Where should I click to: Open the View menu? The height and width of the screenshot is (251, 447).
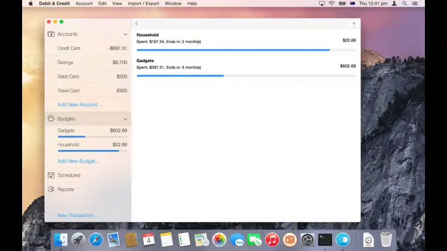117,4
